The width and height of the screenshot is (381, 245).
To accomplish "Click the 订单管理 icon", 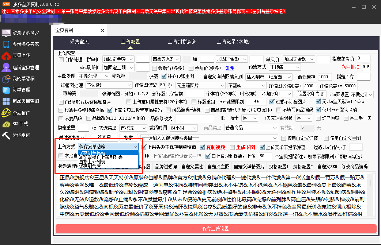I will click(x=6, y=90).
